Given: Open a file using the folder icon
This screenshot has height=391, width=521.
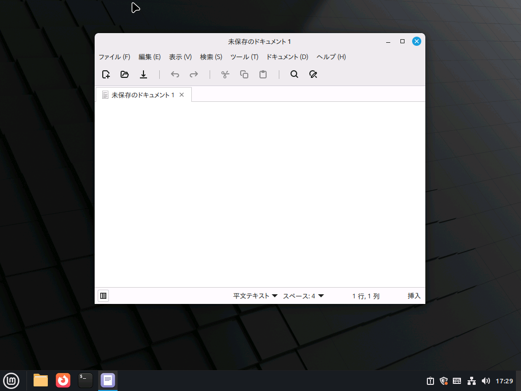Looking at the screenshot, I should coord(125,74).
